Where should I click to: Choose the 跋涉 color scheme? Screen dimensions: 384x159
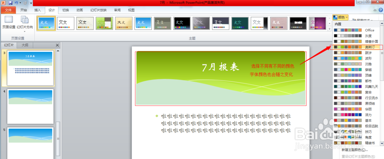click(356, 52)
